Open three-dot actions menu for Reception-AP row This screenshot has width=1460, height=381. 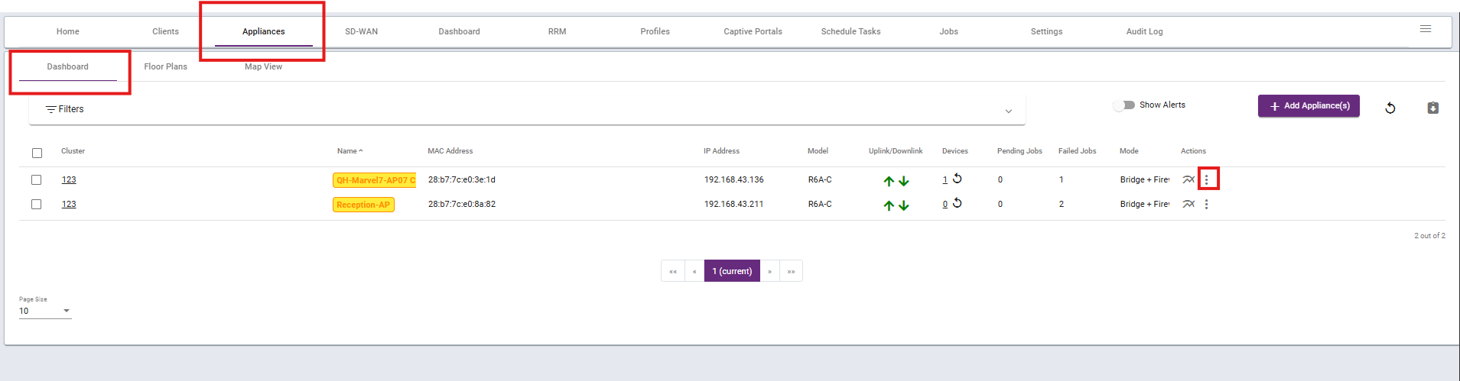[1207, 204]
